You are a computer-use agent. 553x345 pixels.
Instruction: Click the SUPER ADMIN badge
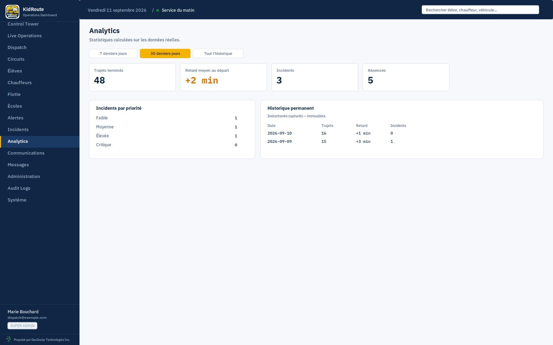pos(22,326)
